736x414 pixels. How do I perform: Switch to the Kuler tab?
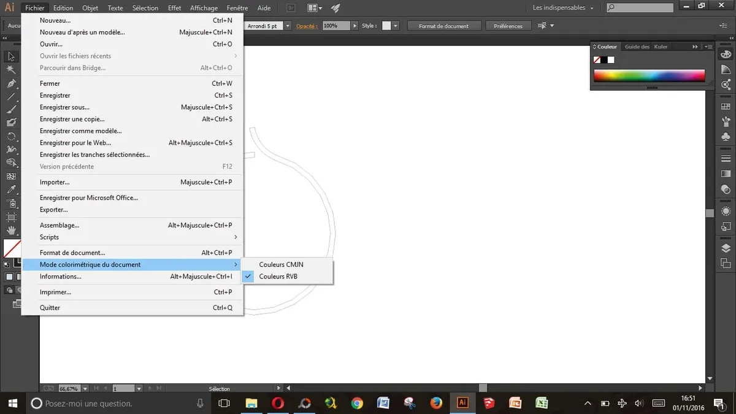pos(661,47)
